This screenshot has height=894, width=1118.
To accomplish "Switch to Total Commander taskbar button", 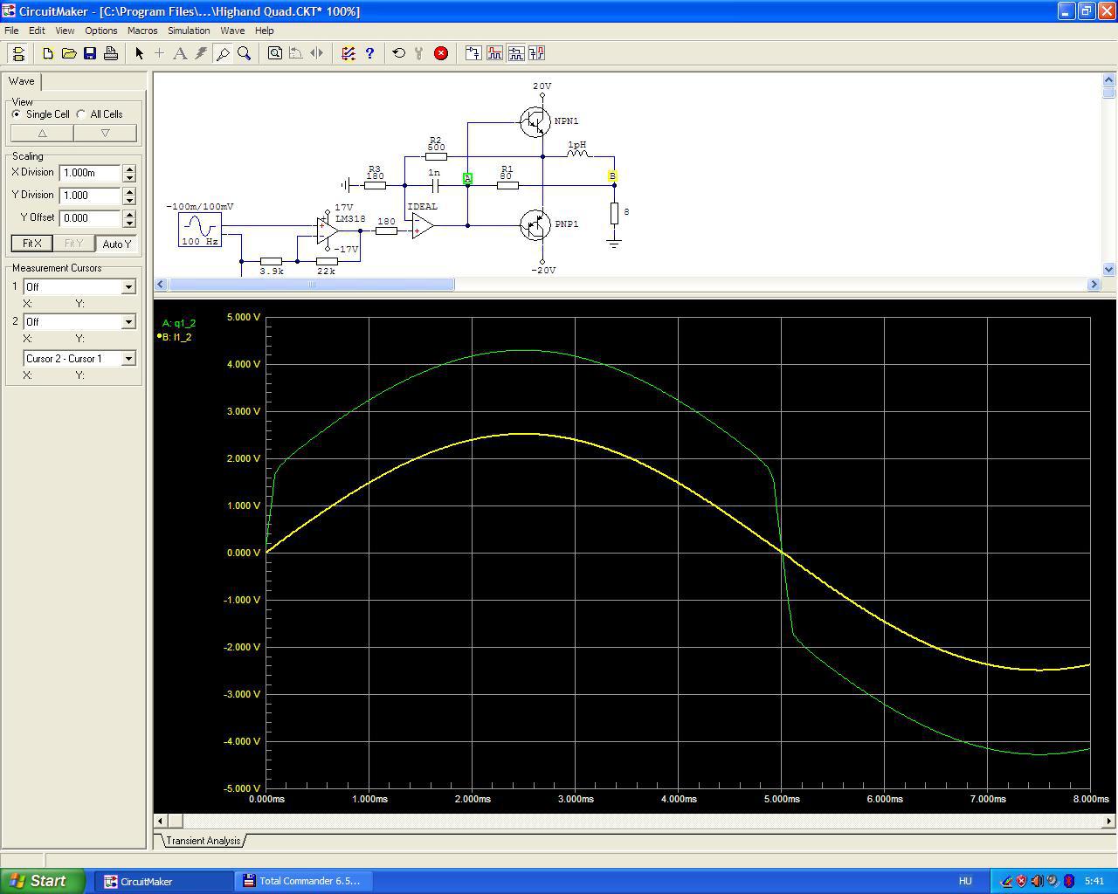I will 301,881.
